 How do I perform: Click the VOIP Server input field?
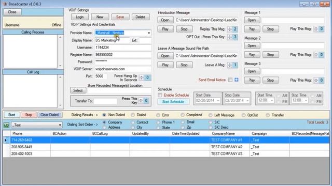[123, 69]
